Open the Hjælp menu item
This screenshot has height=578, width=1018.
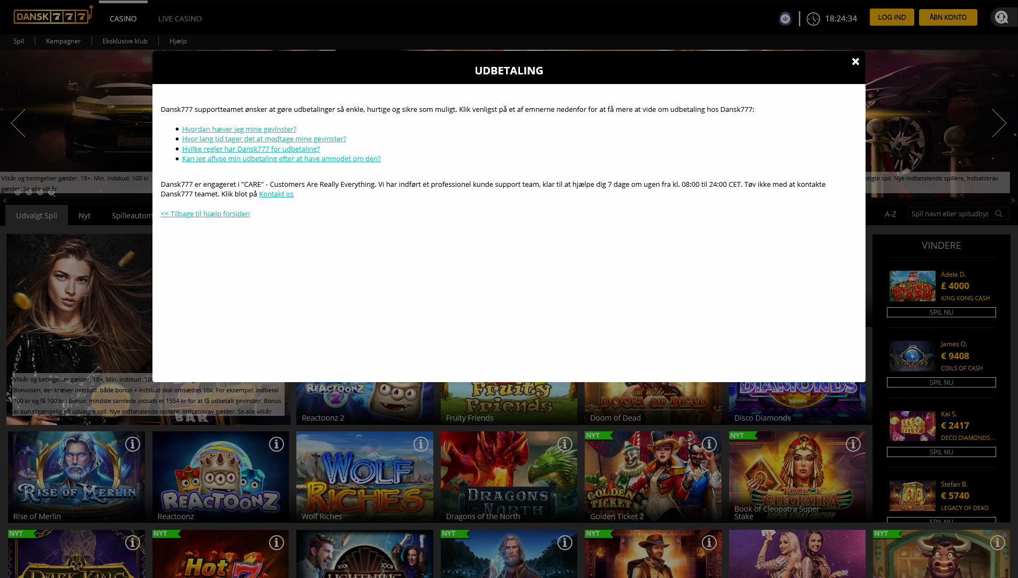[178, 41]
